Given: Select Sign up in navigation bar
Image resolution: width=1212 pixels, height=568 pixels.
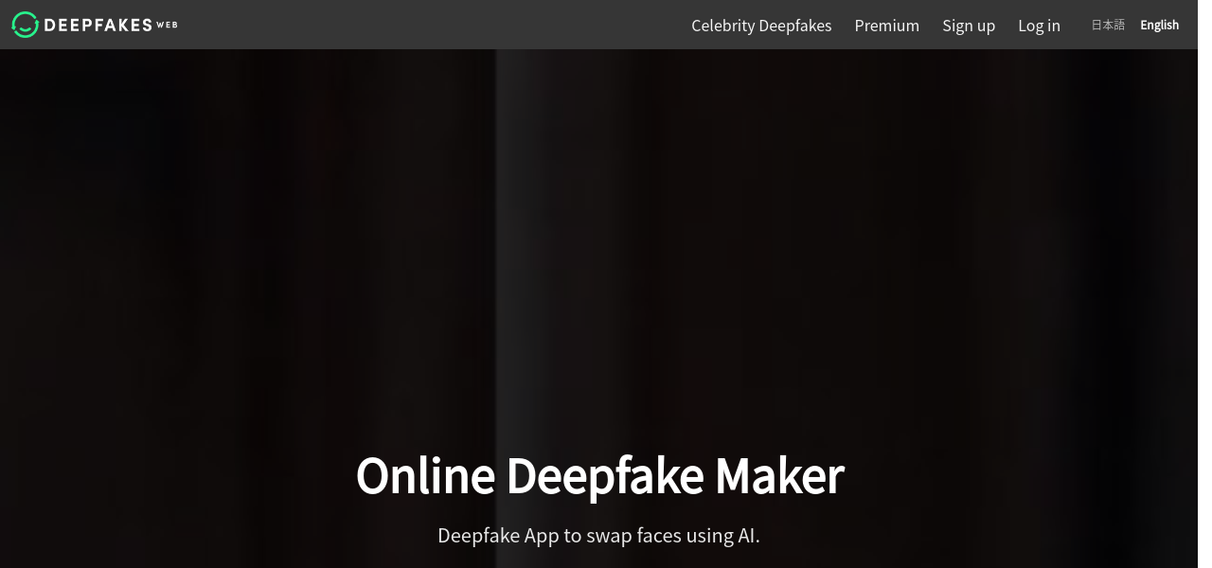Looking at the screenshot, I should [x=969, y=26].
